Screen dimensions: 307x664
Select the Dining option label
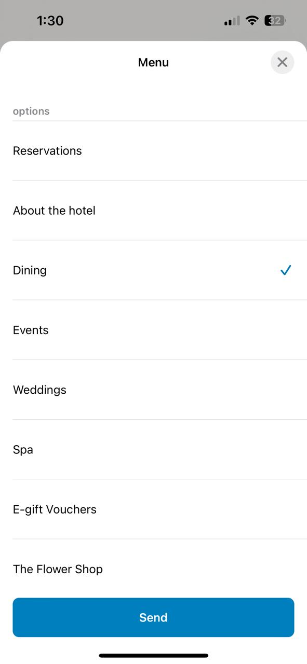(x=30, y=270)
